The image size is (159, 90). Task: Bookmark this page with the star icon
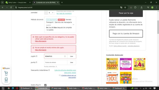(x=125, y=7)
